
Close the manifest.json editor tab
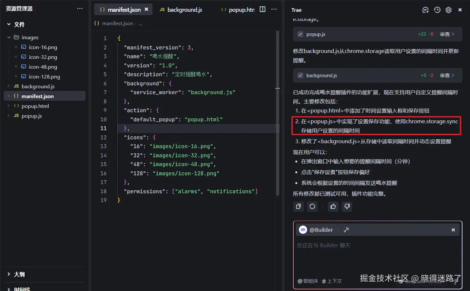146,9
